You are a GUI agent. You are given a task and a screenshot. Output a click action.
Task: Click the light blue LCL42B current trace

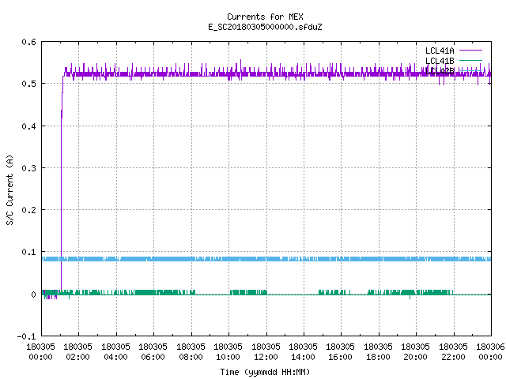click(x=266, y=259)
